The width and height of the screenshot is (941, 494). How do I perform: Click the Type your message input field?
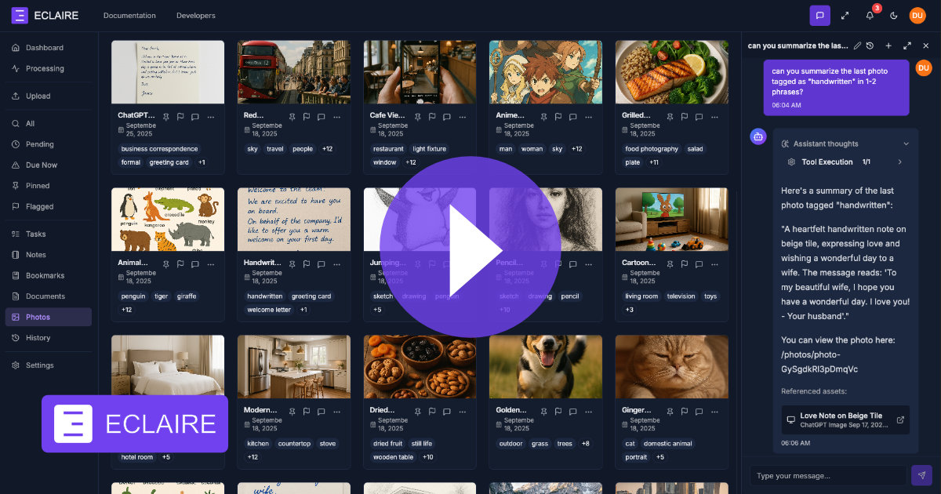coord(827,475)
